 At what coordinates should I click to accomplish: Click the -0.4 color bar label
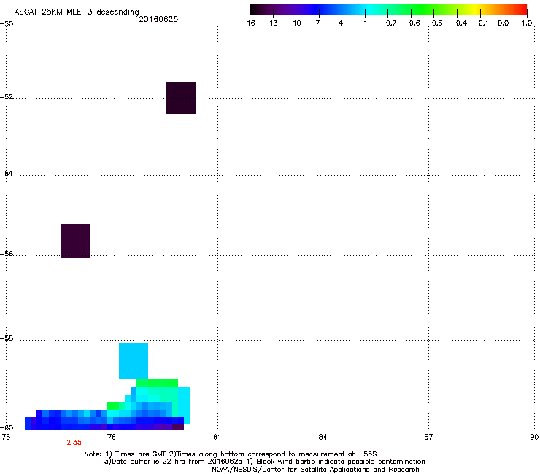(x=459, y=23)
